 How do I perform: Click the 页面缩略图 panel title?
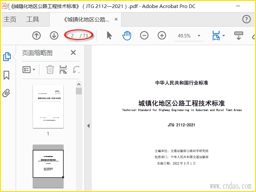37,53
